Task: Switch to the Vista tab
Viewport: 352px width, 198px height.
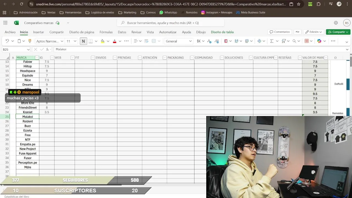Action: (x=150, y=32)
